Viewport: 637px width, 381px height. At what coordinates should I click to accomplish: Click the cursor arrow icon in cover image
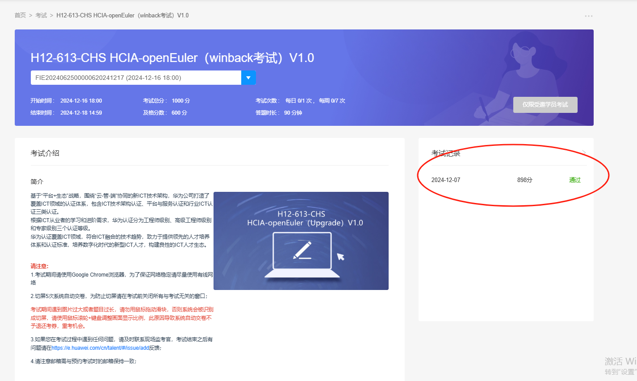[x=340, y=257]
